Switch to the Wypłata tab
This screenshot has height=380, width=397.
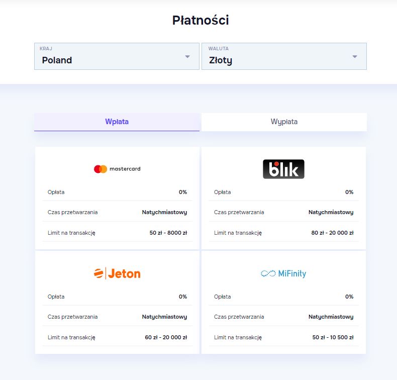pos(284,122)
